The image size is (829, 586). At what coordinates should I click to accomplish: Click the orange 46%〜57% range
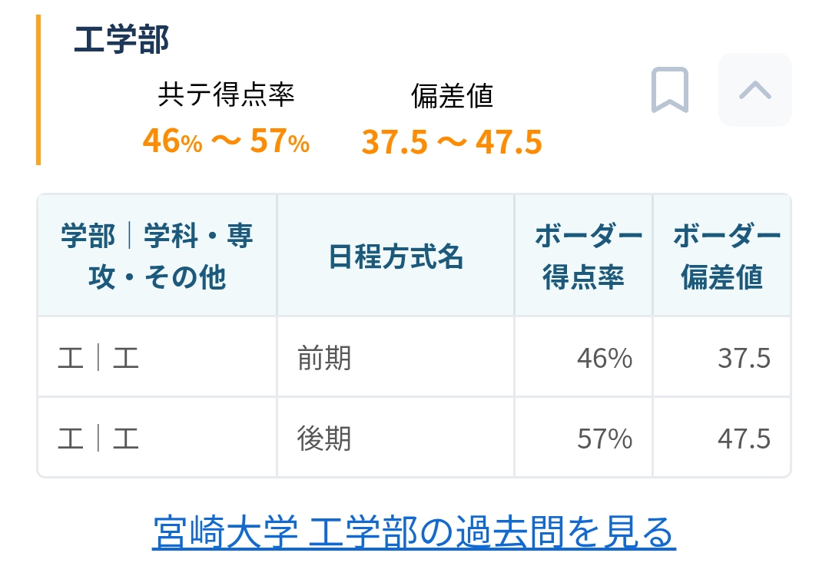227,141
